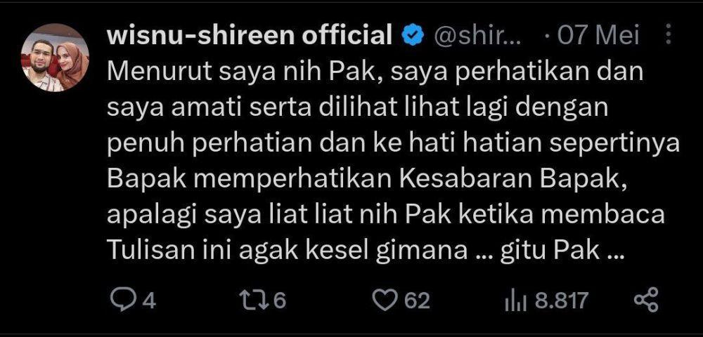Click the view count 8.817
The width and height of the screenshot is (703, 337).
(x=562, y=300)
